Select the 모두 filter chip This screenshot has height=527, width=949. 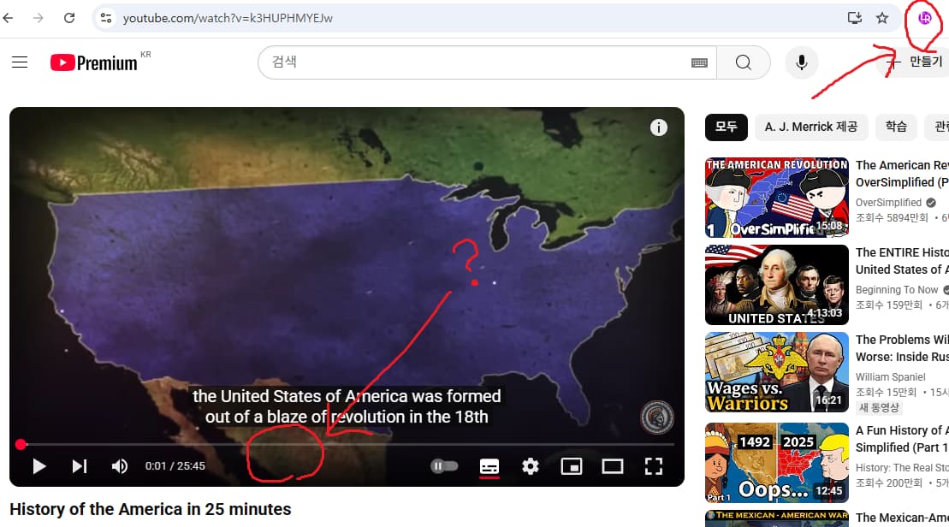[727, 127]
